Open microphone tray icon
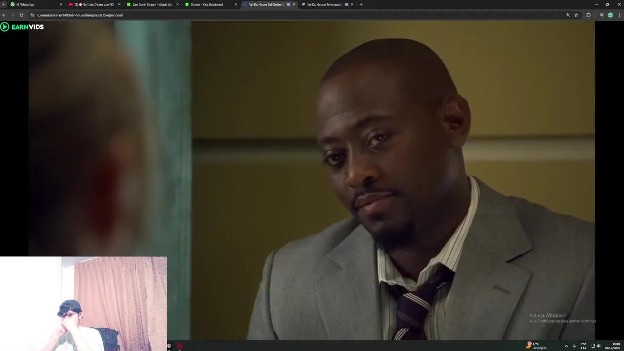The width and height of the screenshot is (624, 351). click(574, 346)
